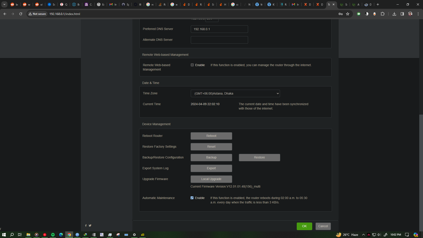This screenshot has height=238, width=423.
Task: Click the green OK button
Action: point(304,226)
